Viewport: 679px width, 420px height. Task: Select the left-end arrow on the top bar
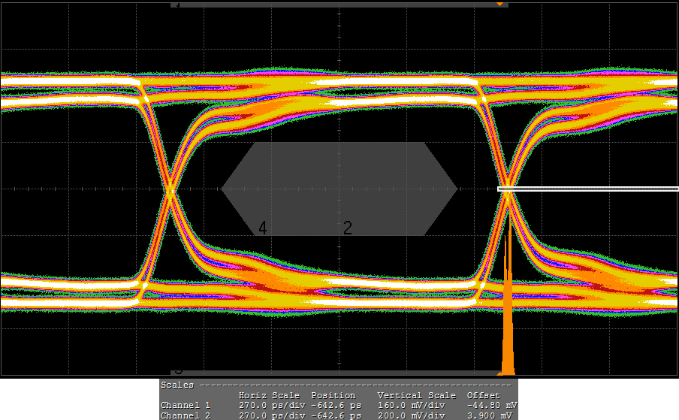176,5
